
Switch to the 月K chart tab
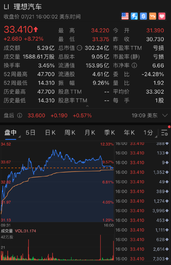[90, 132]
